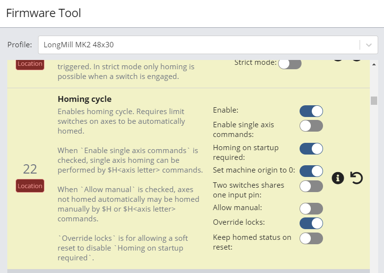
Task: Turn off Override locks toggle
Action: (311, 223)
